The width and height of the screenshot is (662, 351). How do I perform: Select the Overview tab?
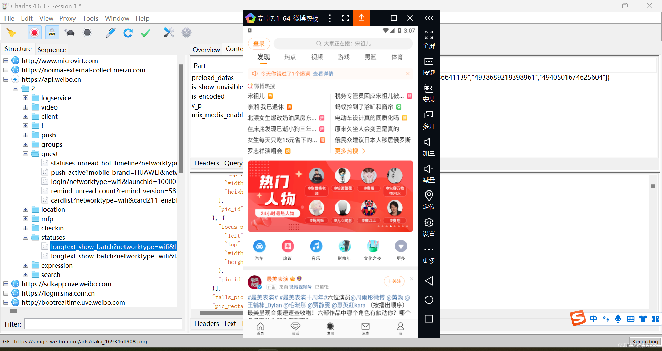(206, 50)
